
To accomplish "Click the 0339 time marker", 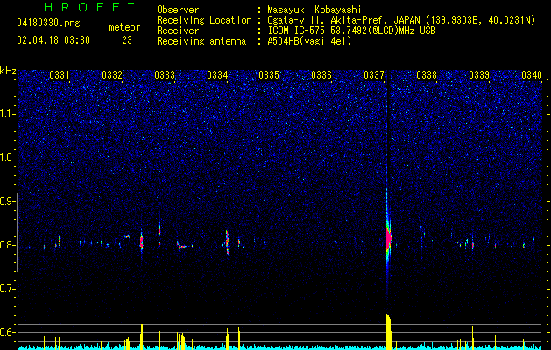I will pos(479,75).
